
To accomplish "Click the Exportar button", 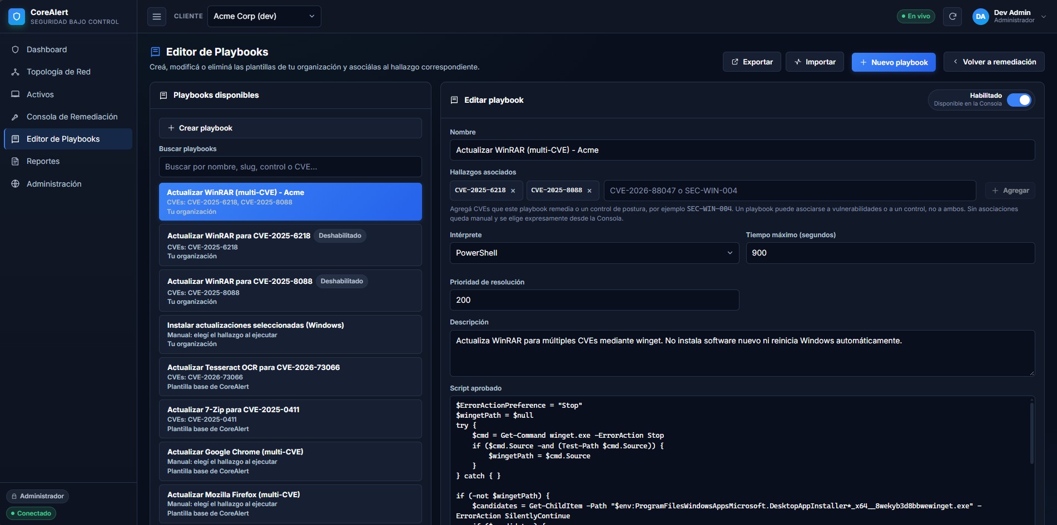I will [752, 62].
